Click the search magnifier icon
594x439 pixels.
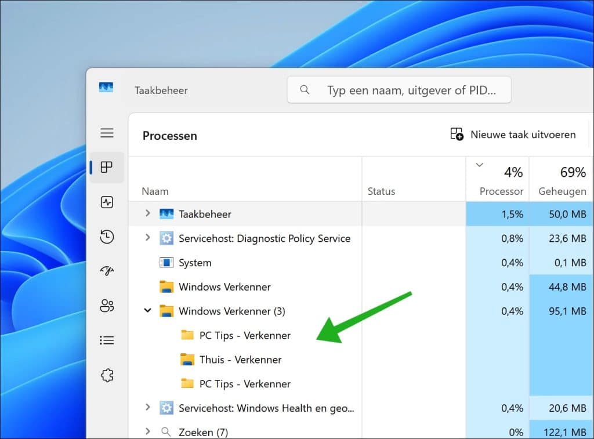(305, 90)
